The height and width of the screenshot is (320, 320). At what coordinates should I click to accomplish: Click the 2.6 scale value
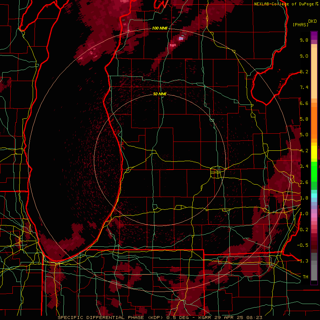(x=304, y=182)
